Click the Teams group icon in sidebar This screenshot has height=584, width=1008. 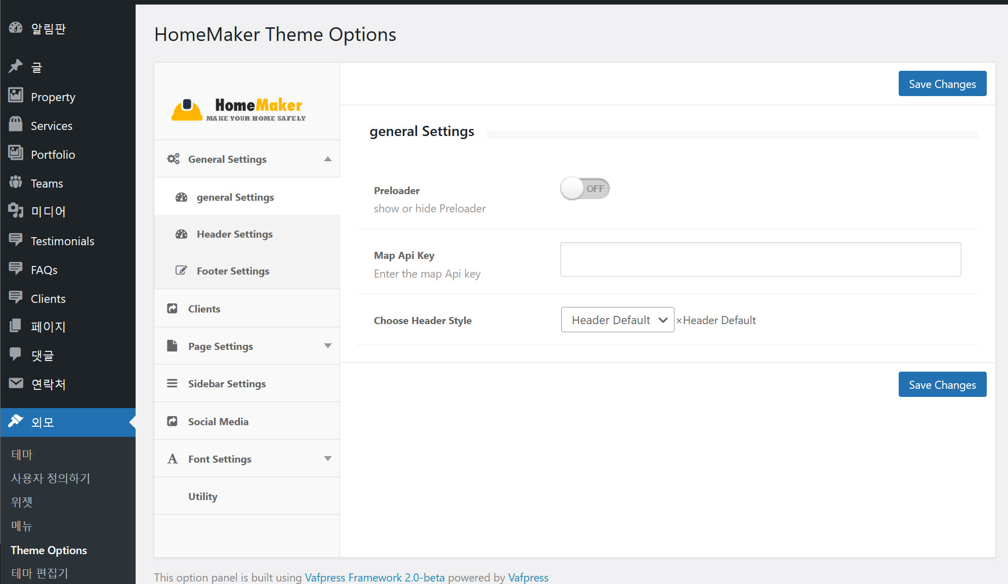pos(16,182)
